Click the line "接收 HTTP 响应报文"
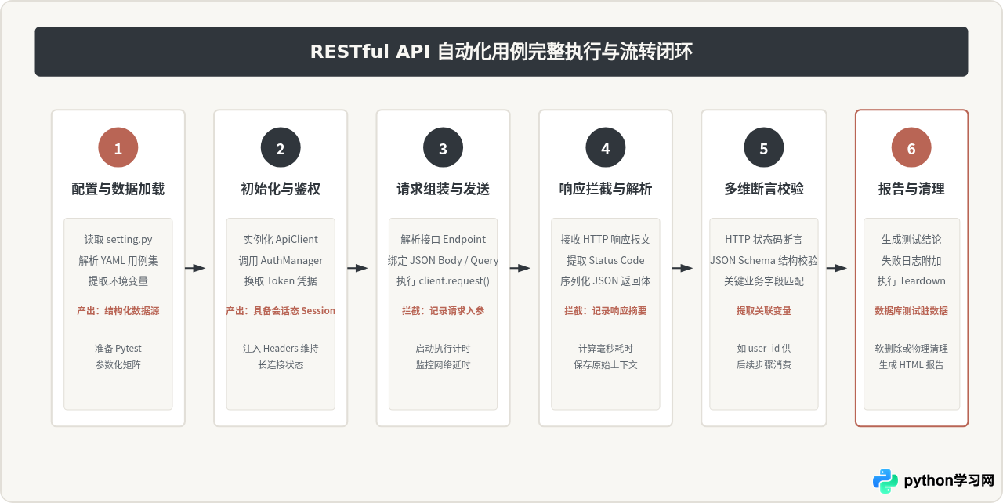 606,240
